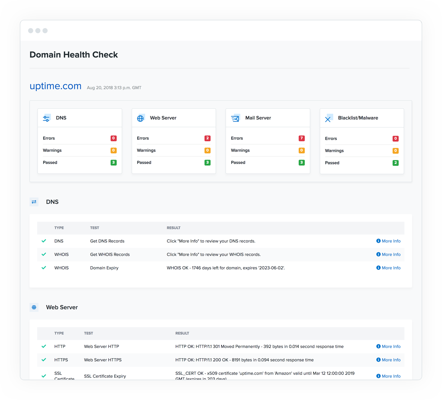Click the Blacklist/Malware card Passed badge
Screen dimensions: 442x400
point(396,163)
